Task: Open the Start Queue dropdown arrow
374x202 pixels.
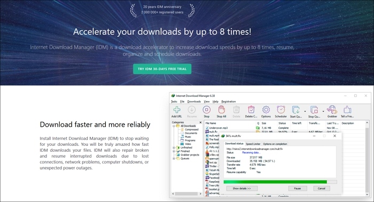Action: tap(305, 111)
